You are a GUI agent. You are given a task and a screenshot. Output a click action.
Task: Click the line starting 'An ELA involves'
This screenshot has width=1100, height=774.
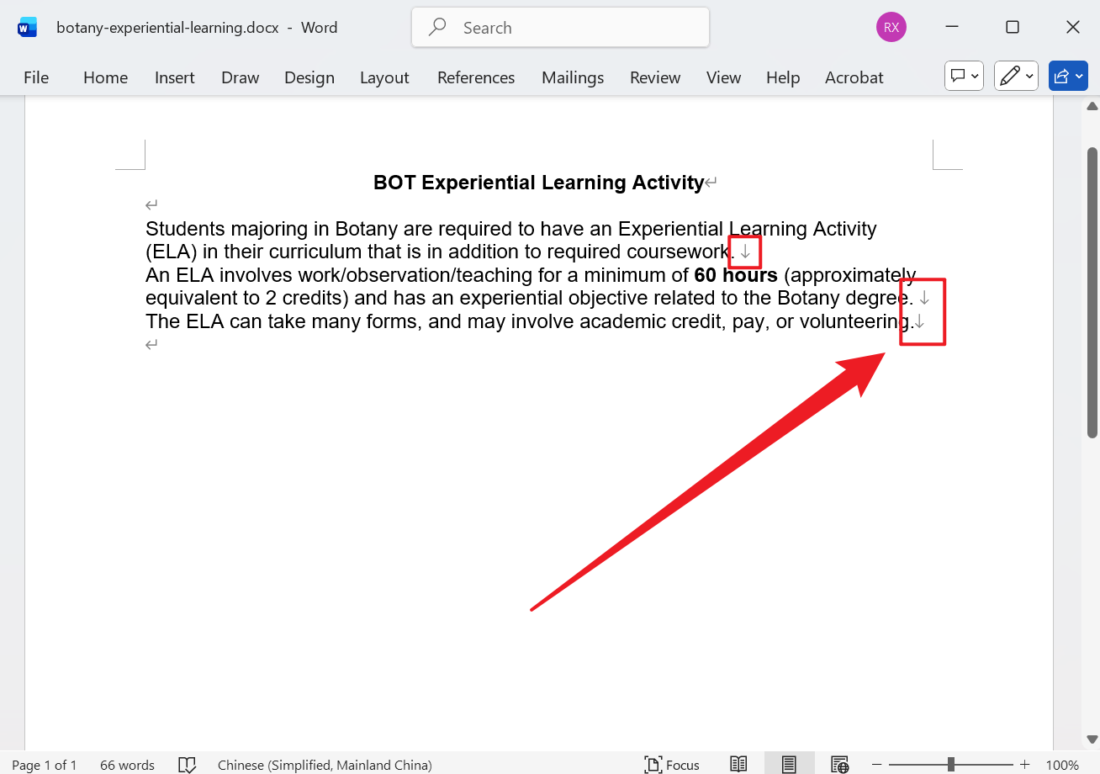click(531, 275)
